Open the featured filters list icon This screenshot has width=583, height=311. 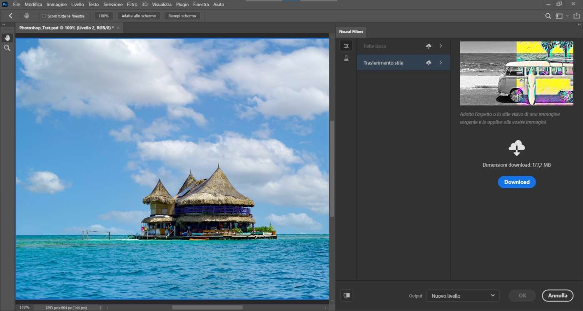point(346,46)
